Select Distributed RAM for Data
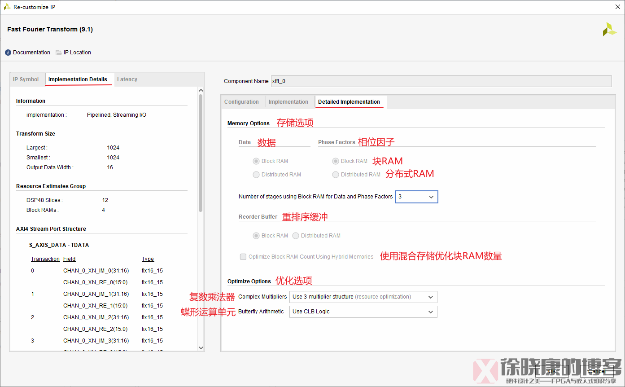This screenshot has width=625, height=387. click(x=256, y=175)
